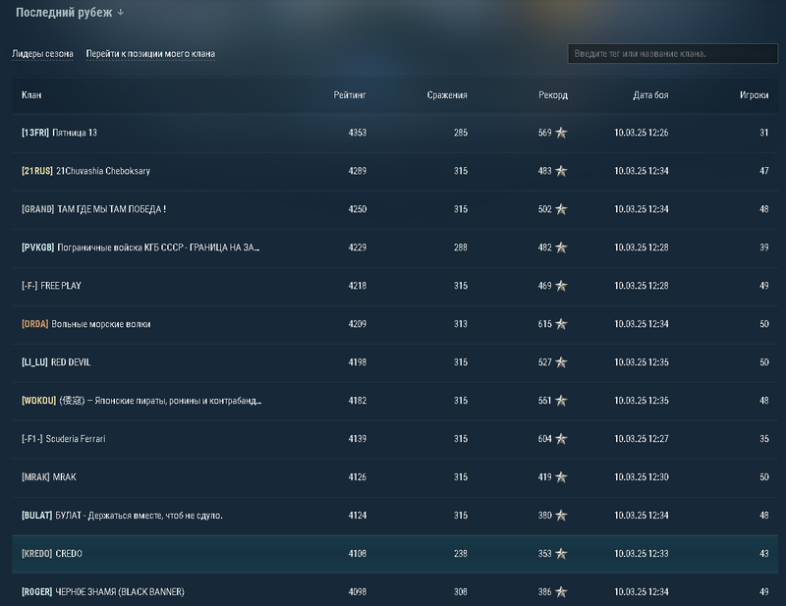Sort by the Рекорд column header
Screen dimensions: 786x606
(x=553, y=94)
